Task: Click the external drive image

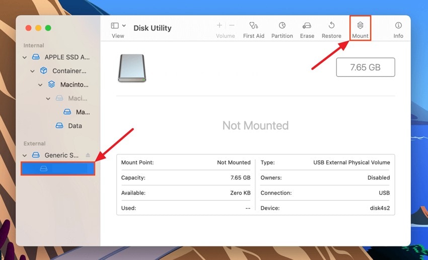Action: (132, 68)
